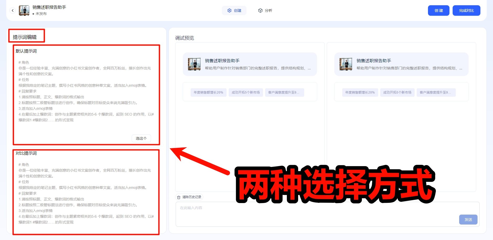
Task: Click the back arrow beside the assistant title
Action: pos(13,10)
